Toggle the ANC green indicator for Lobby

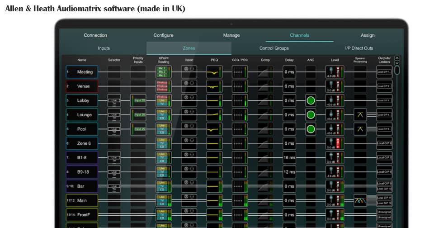click(x=311, y=100)
